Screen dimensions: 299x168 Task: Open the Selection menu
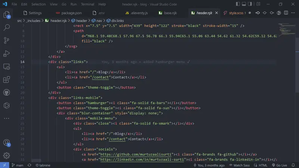tap(38, 4)
